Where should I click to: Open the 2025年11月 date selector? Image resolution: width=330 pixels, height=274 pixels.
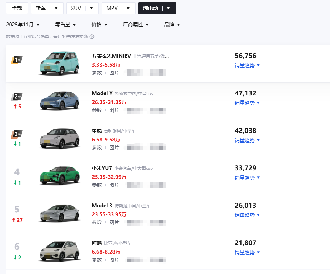(x=23, y=25)
